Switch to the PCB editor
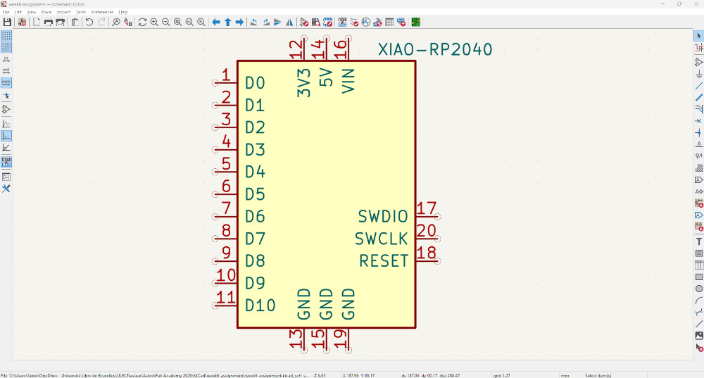This screenshot has width=704, height=378. click(x=416, y=22)
